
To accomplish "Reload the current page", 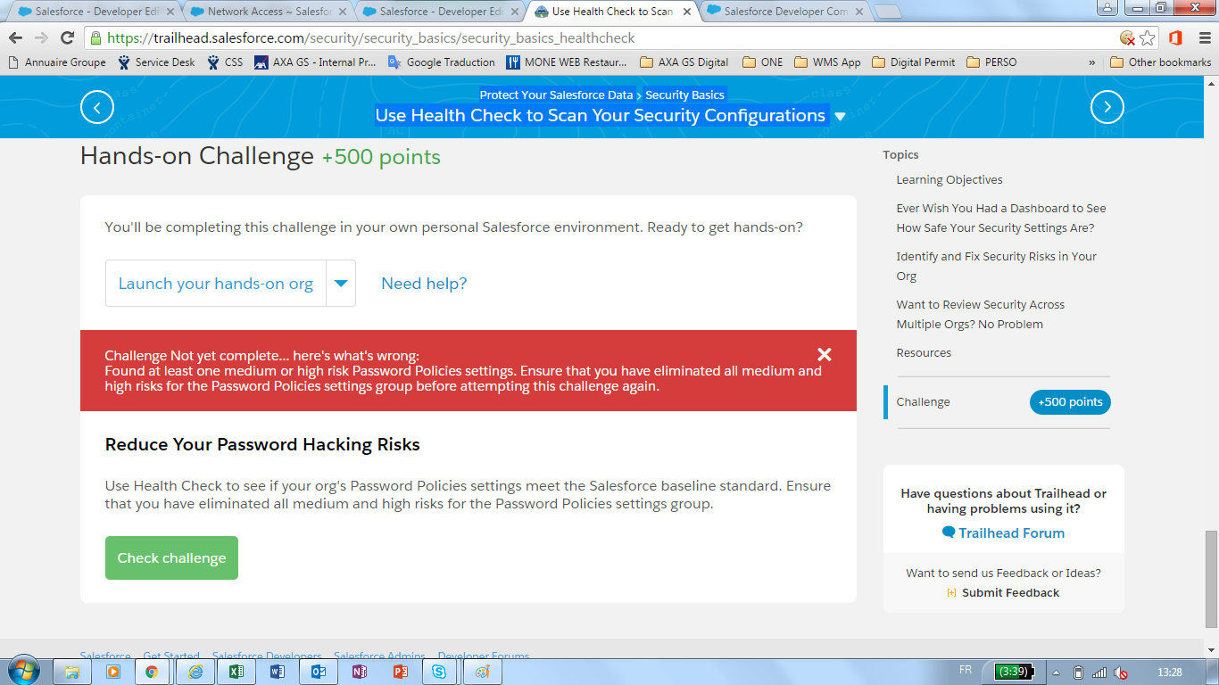I will pyautogui.click(x=67, y=38).
